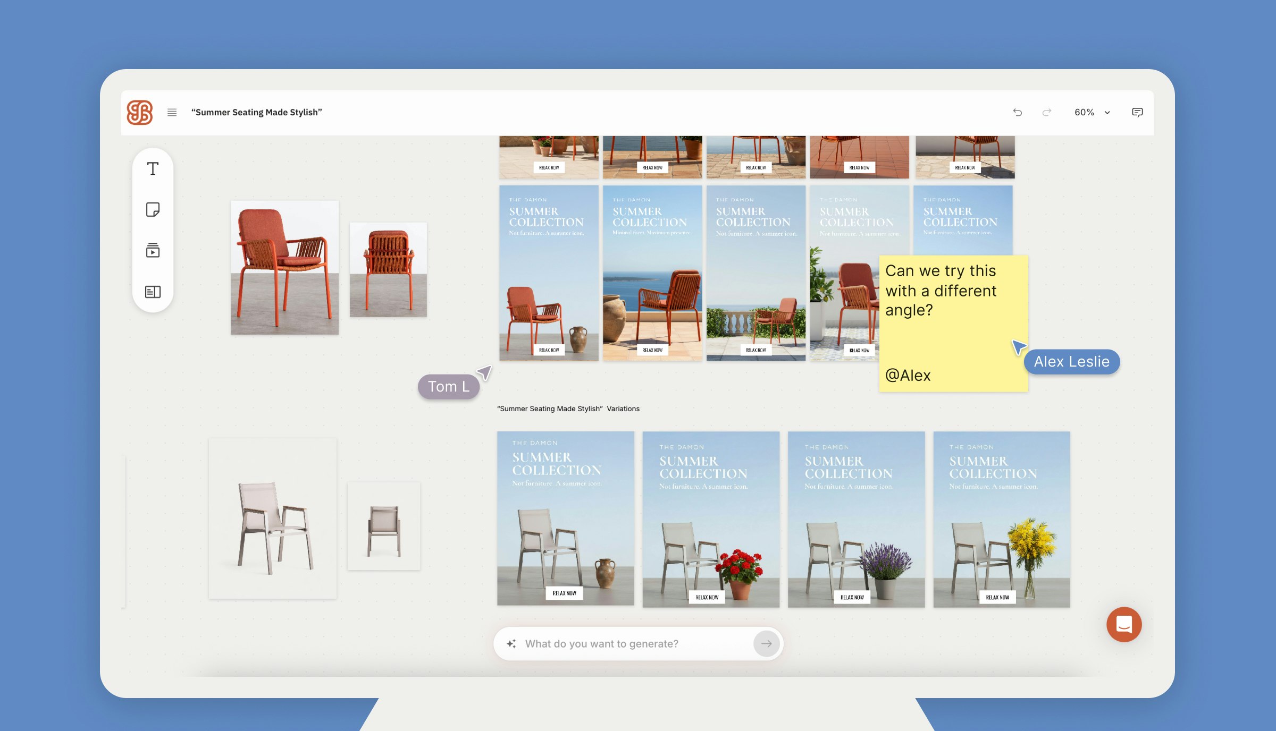The width and height of the screenshot is (1276, 731).
Task: Select the variation with yellow flowers
Action: [1002, 519]
